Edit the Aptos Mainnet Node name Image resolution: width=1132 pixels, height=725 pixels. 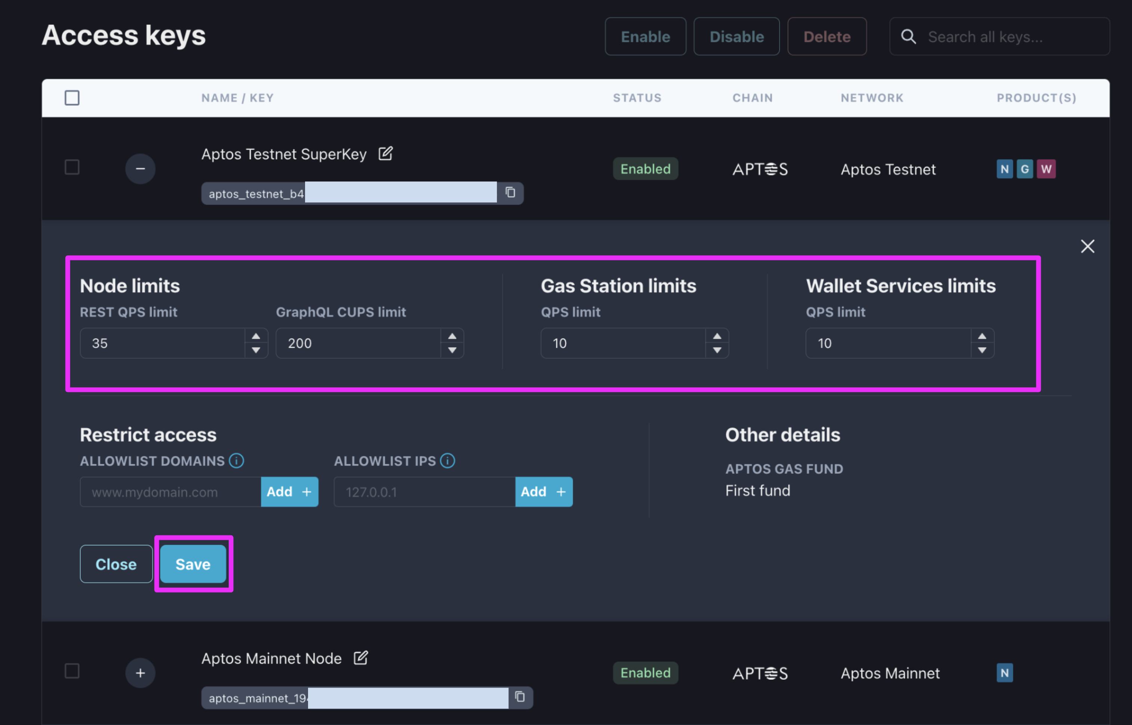360,658
